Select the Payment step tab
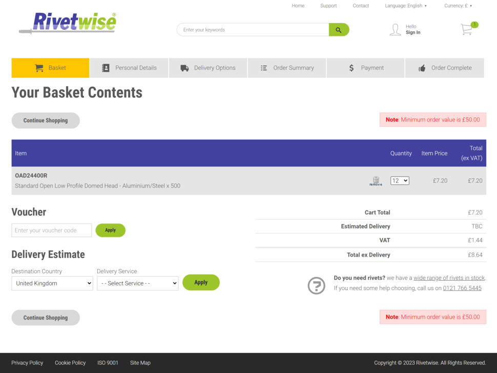 366,68
